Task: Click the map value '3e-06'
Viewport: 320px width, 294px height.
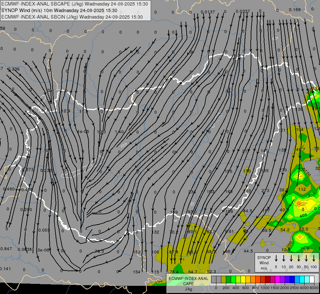Action: pyautogui.click(x=43, y=250)
